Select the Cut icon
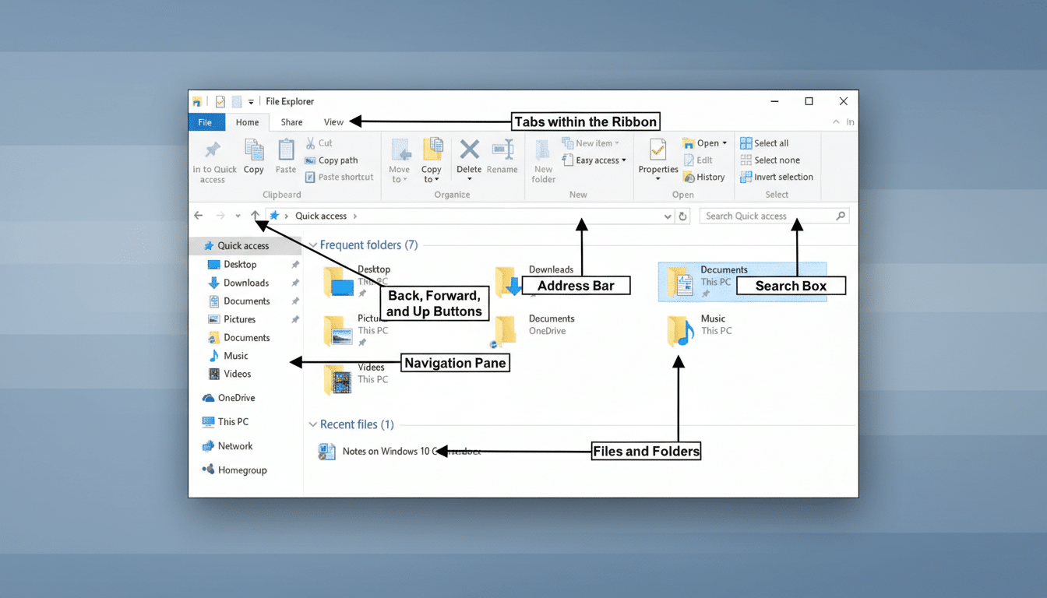 (311, 143)
